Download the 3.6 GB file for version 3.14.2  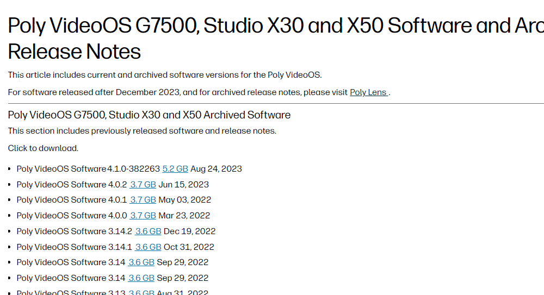(x=149, y=231)
